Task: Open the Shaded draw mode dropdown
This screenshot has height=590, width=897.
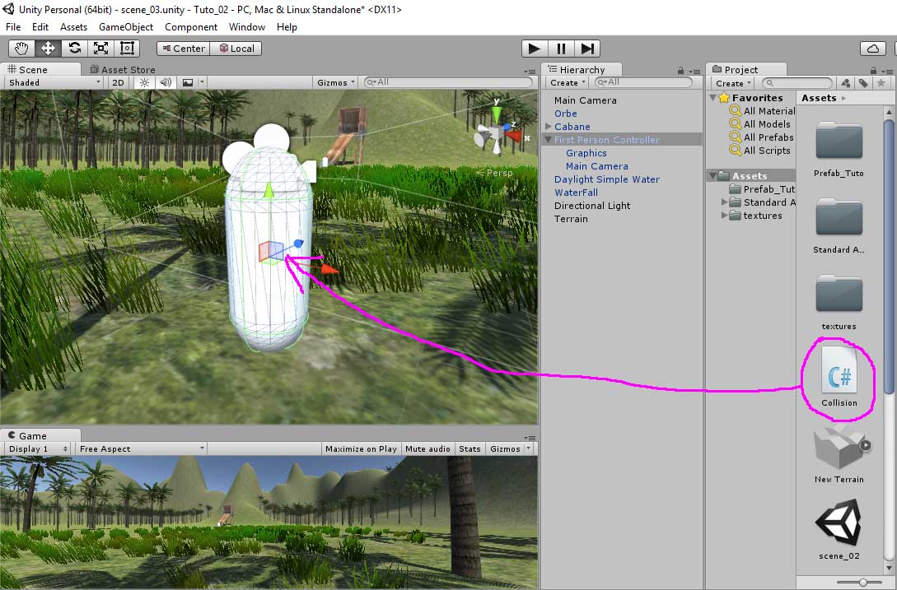Action: tap(54, 82)
